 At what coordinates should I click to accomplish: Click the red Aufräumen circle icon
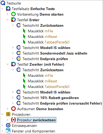tap(13, 109)
